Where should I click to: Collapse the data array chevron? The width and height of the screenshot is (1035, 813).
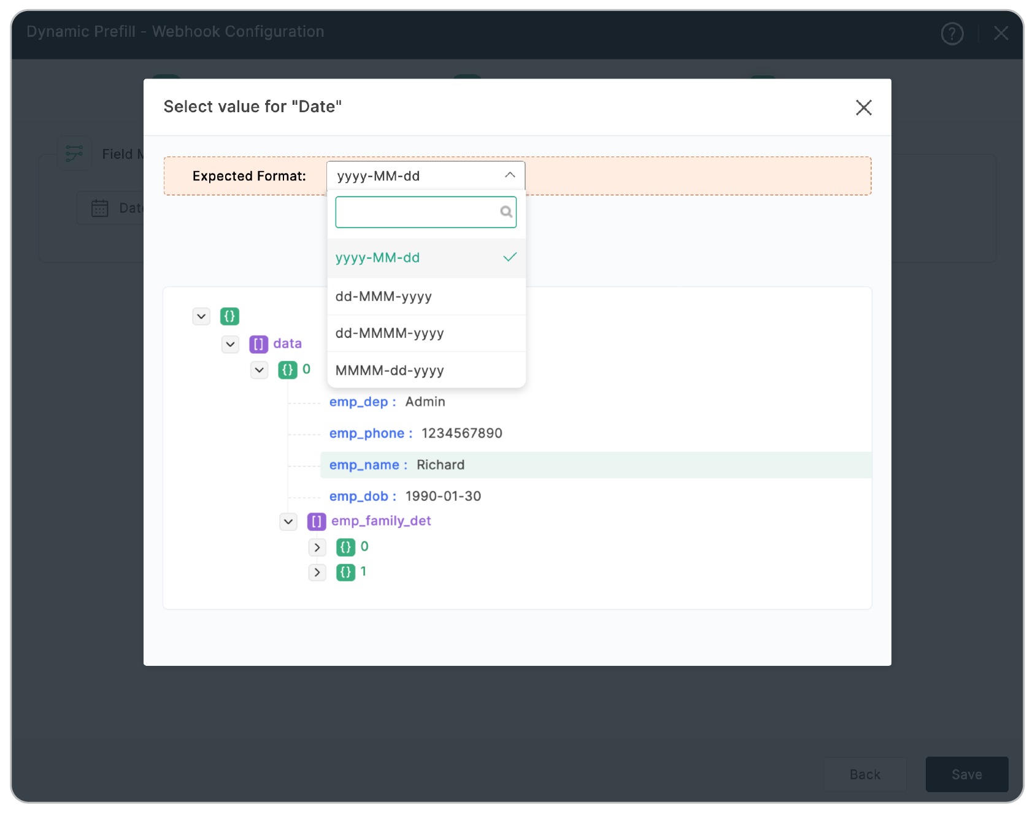pyautogui.click(x=230, y=344)
